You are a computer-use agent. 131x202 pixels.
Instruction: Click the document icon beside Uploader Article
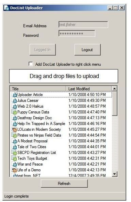(x=14, y=95)
